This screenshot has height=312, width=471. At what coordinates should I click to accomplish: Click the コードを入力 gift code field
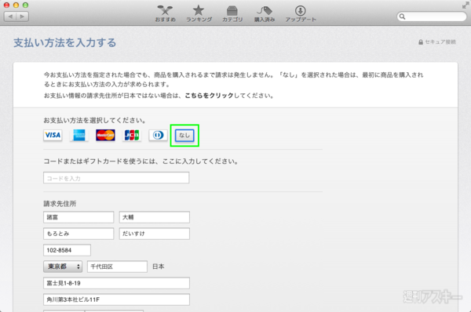[116, 178]
